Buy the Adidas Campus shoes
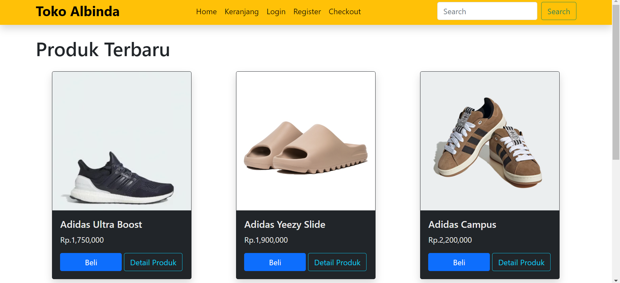This screenshot has height=283, width=620. click(x=459, y=262)
